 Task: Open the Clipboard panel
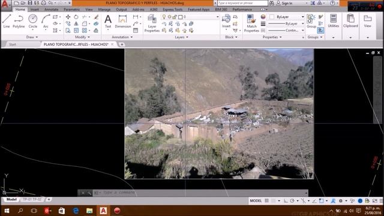[350, 21]
